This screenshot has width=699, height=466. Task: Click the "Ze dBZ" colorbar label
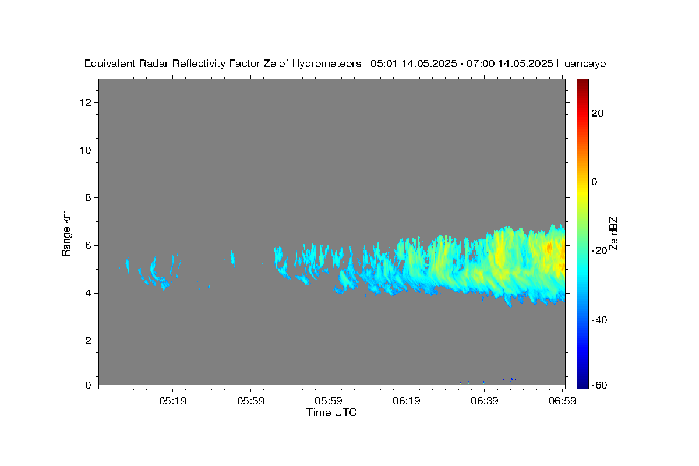click(x=613, y=233)
